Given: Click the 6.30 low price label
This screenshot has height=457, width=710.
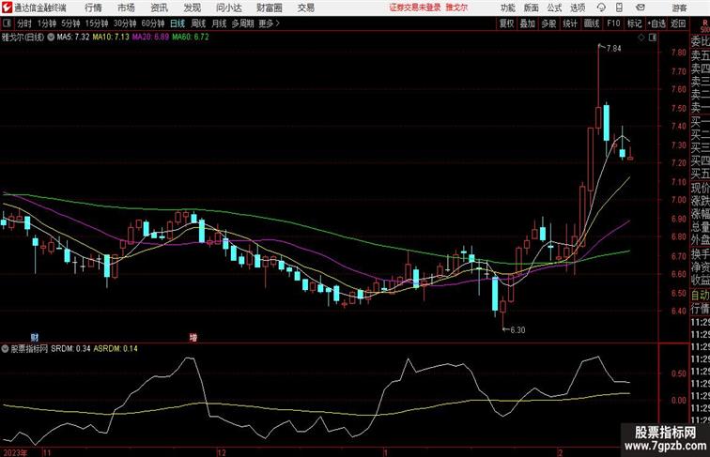Looking at the screenshot, I should click(517, 330).
